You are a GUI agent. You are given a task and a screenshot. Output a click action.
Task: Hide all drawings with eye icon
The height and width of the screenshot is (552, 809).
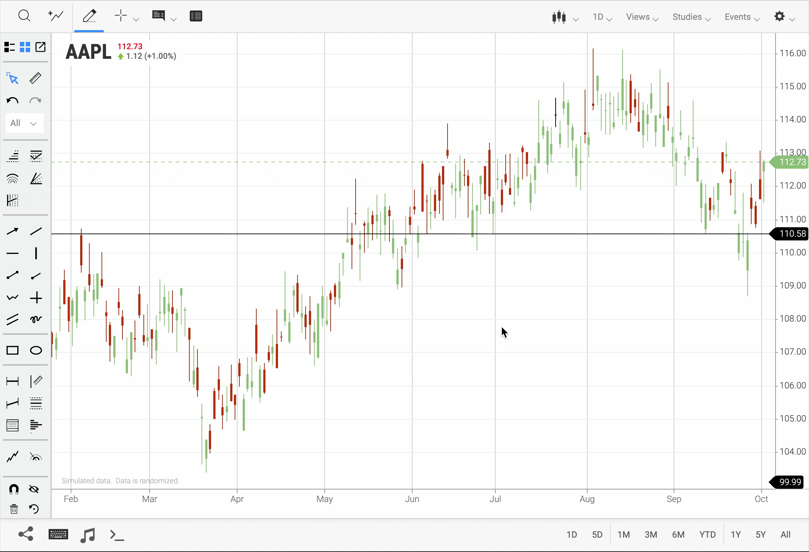[x=34, y=489]
